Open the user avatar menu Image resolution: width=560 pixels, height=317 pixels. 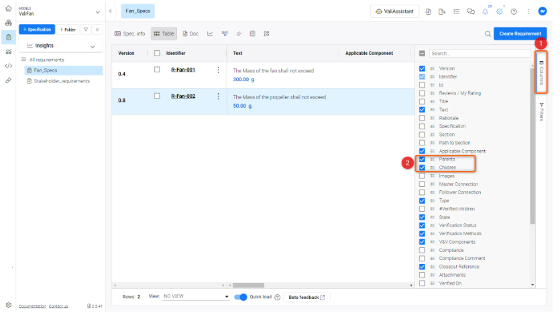coord(542,11)
